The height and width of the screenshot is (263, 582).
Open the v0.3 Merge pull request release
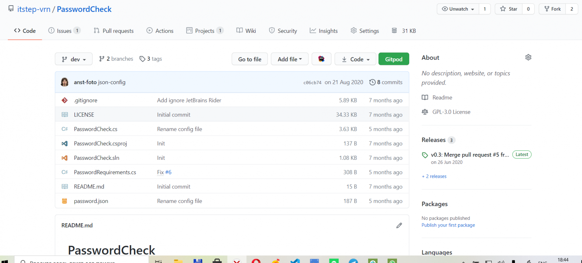470,155
